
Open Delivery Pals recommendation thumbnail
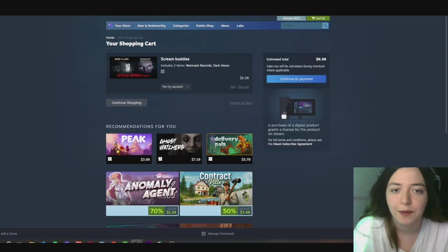click(x=230, y=144)
